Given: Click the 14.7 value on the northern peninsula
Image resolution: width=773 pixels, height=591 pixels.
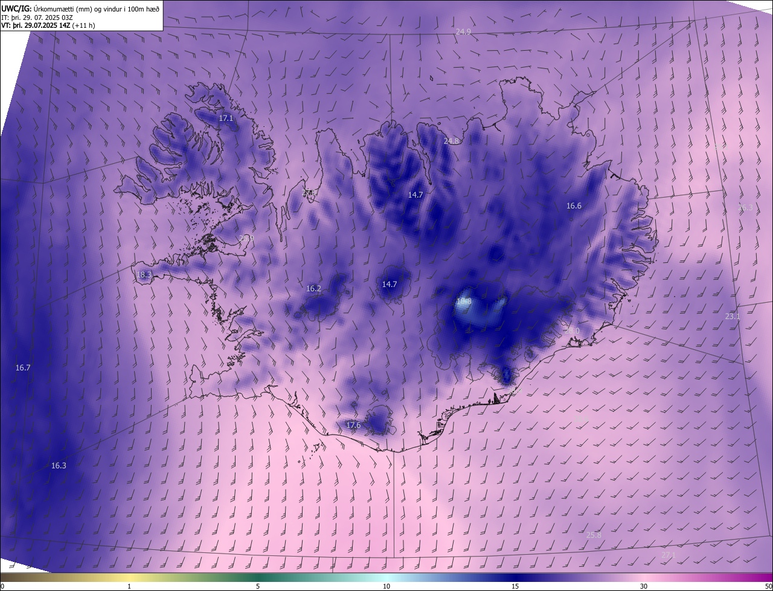Looking at the screenshot, I should click(x=415, y=195).
